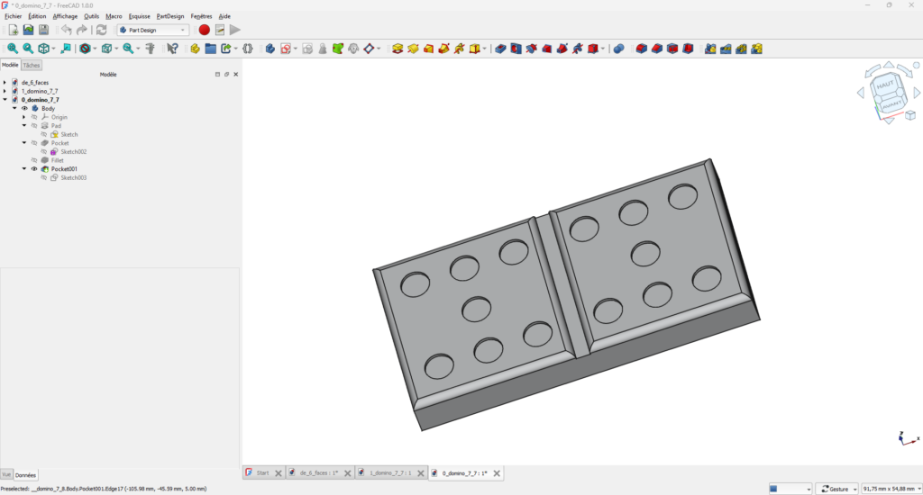Click the red macro record button
Image resolution: width=923 pixels, height=495 pixels.
205,30
